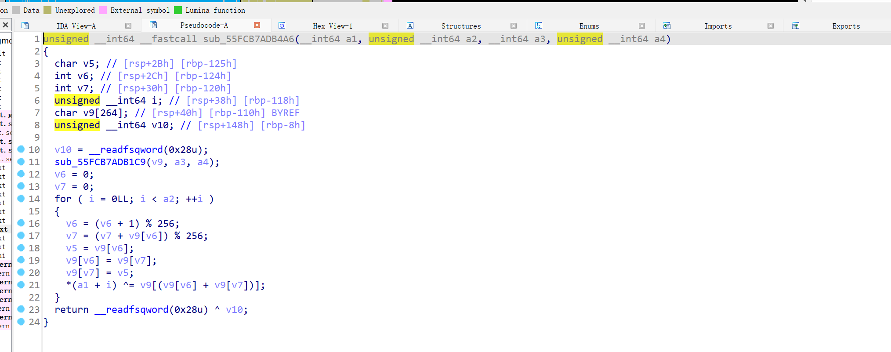Click the 'return' keyword on line 23
The image size is (891, 352).
(x=72, y=310)
